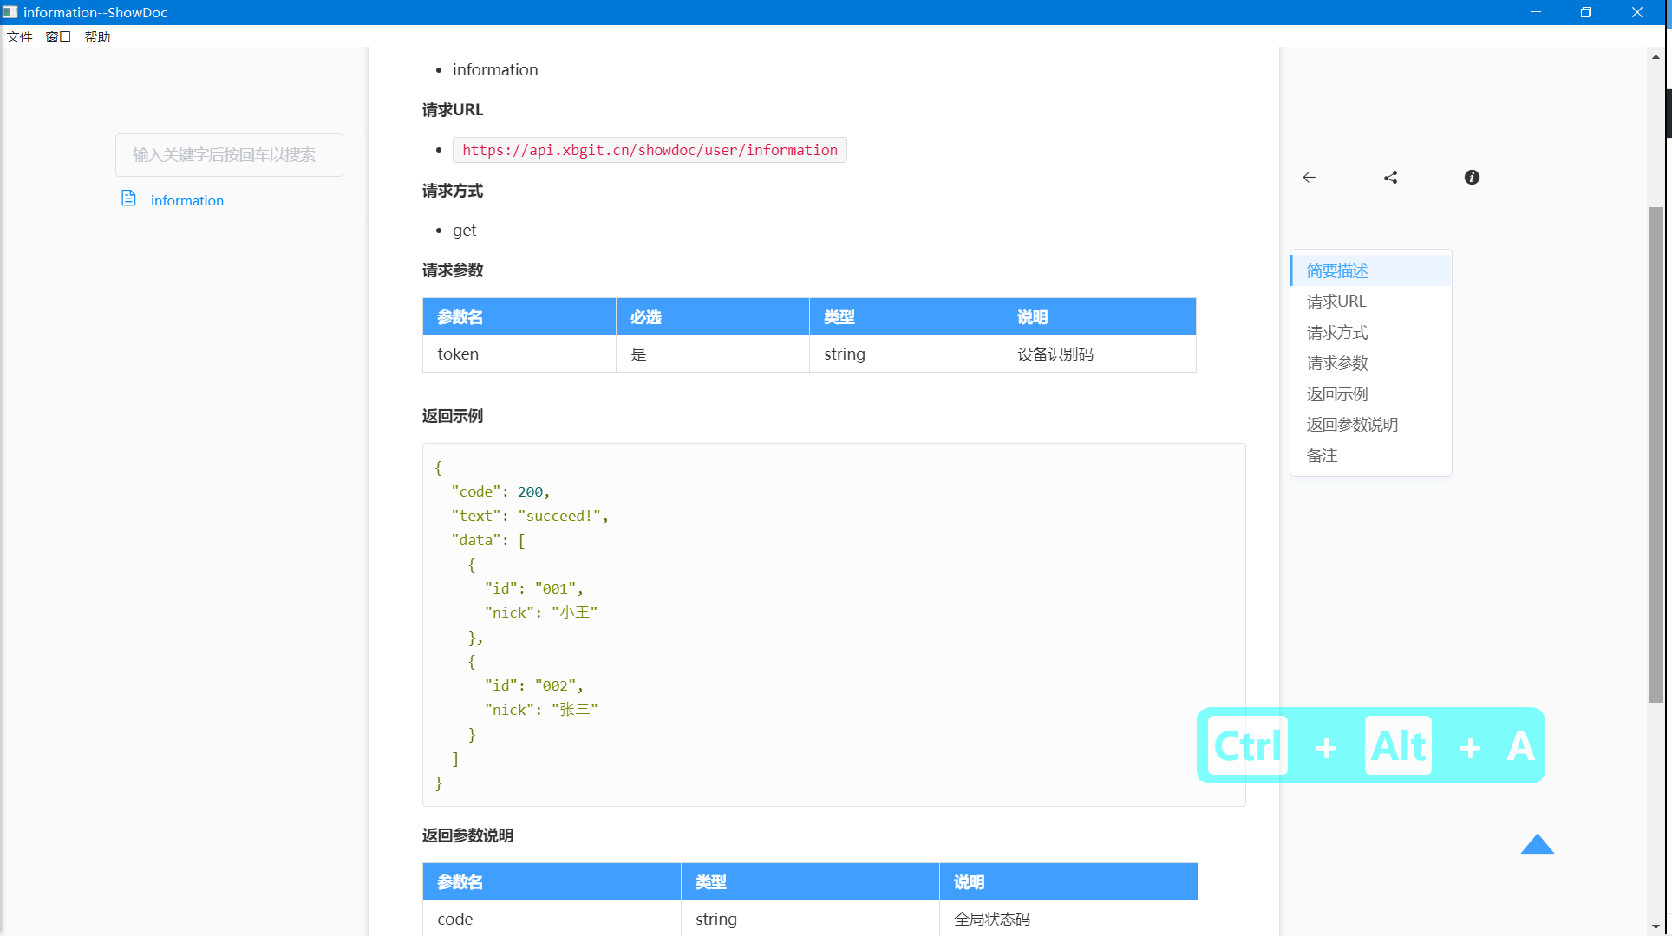Focus the keyword search input field

tap(229, 155)
